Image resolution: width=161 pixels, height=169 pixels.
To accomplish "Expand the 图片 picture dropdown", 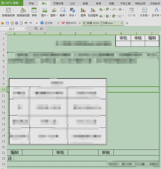I will tap(47, 16).
